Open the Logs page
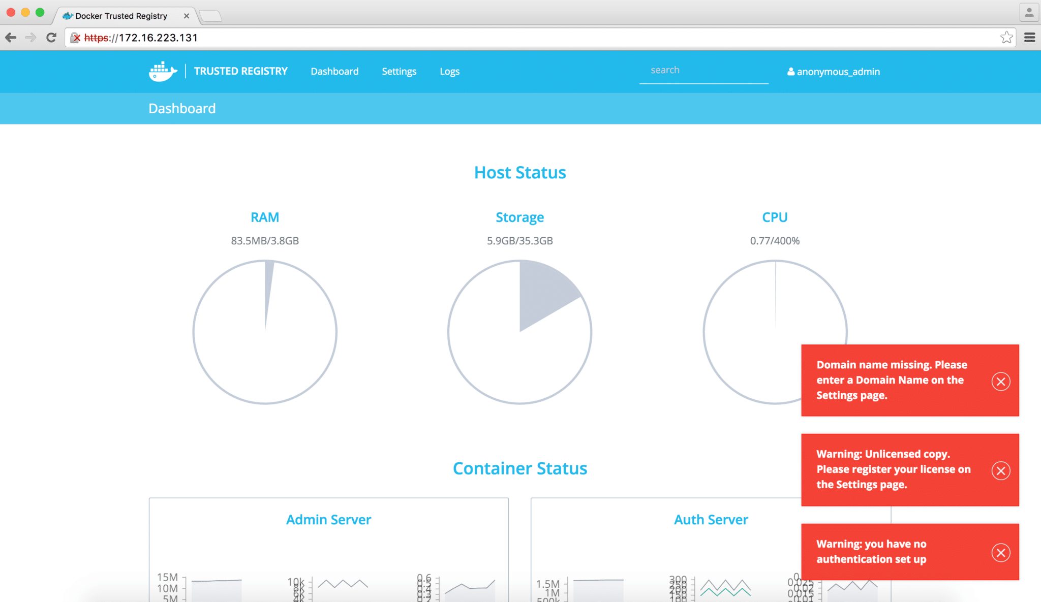1041x602 pixels. tap(449, 72)
